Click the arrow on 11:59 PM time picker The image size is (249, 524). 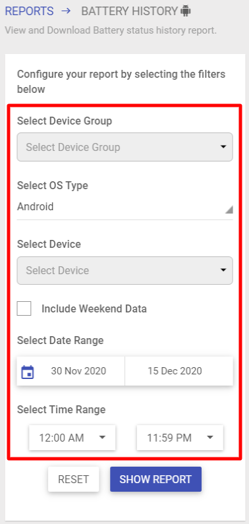210,437
